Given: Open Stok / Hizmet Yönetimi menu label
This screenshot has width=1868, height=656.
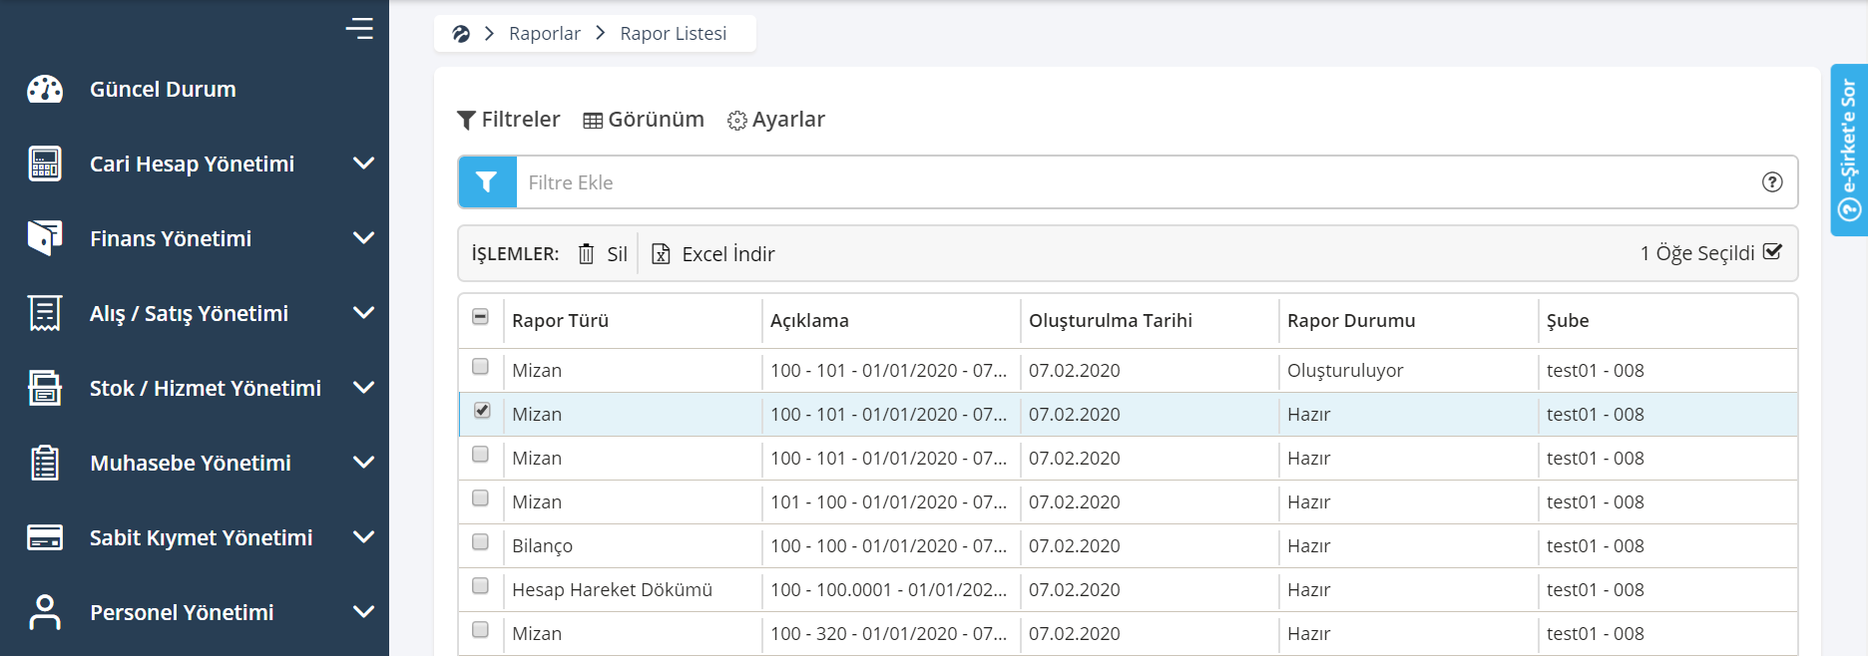Looking at the screenshot, I should [x=206, y=389].
